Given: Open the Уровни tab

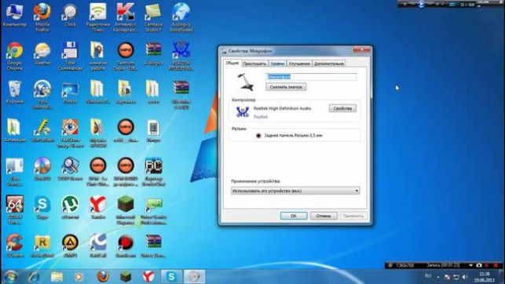Looking at the screenshot, I should [x=277, y=64].
